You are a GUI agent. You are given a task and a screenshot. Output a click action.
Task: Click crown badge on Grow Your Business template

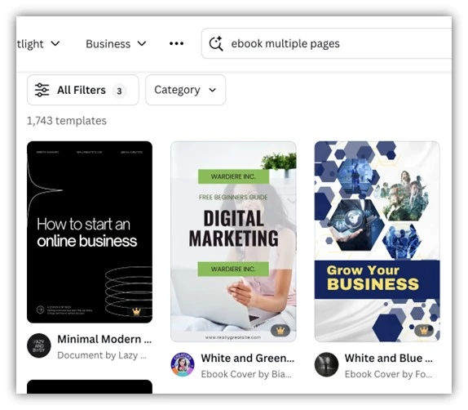tap(424, 331)
